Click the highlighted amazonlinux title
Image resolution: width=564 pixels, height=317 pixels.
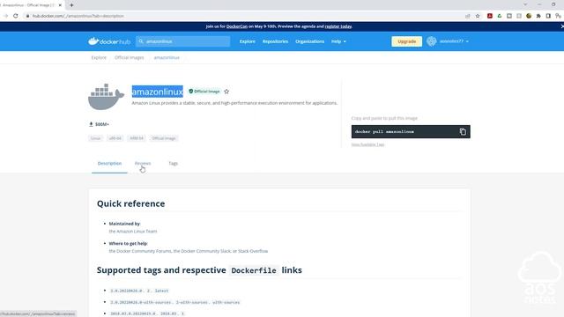(x=158, y=92)
